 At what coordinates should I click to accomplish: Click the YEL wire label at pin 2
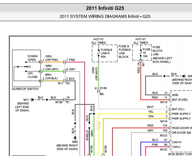pyautogui.click(x=151, y=112)
